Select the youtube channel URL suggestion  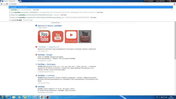click(91, 15)
